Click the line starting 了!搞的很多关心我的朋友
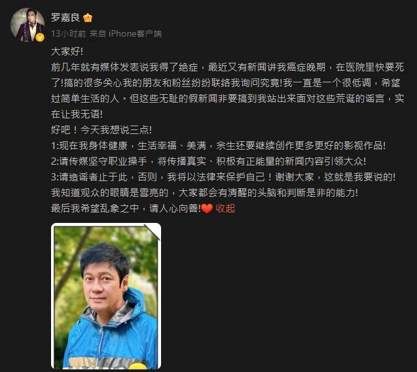The image size is (417, 372). point(225,83)
